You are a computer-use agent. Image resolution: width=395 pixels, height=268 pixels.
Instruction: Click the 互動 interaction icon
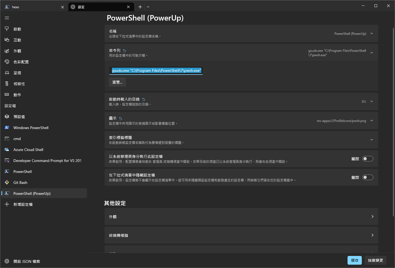click(7, 40)
